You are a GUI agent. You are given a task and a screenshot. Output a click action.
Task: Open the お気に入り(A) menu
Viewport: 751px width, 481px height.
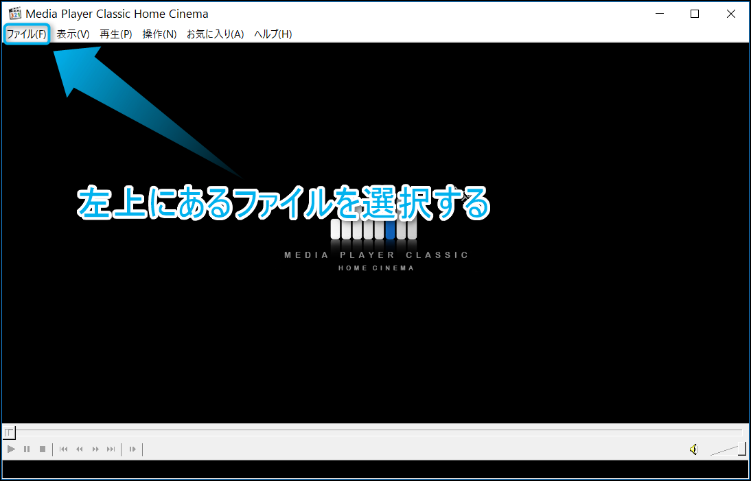tap(215, 34)
